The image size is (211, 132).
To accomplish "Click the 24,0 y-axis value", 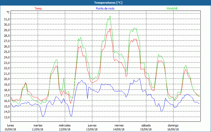I will point(7,57).
